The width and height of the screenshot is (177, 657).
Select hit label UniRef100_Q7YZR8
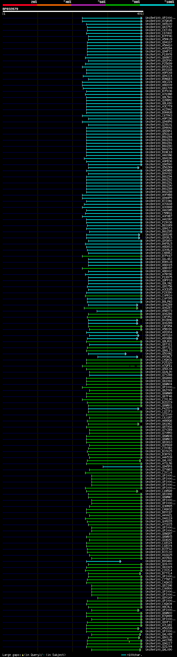tap(159, 375)
